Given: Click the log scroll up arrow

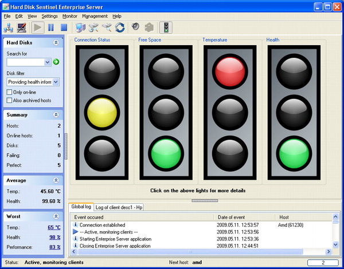Looking at the screenshot, I should [335, 217].
